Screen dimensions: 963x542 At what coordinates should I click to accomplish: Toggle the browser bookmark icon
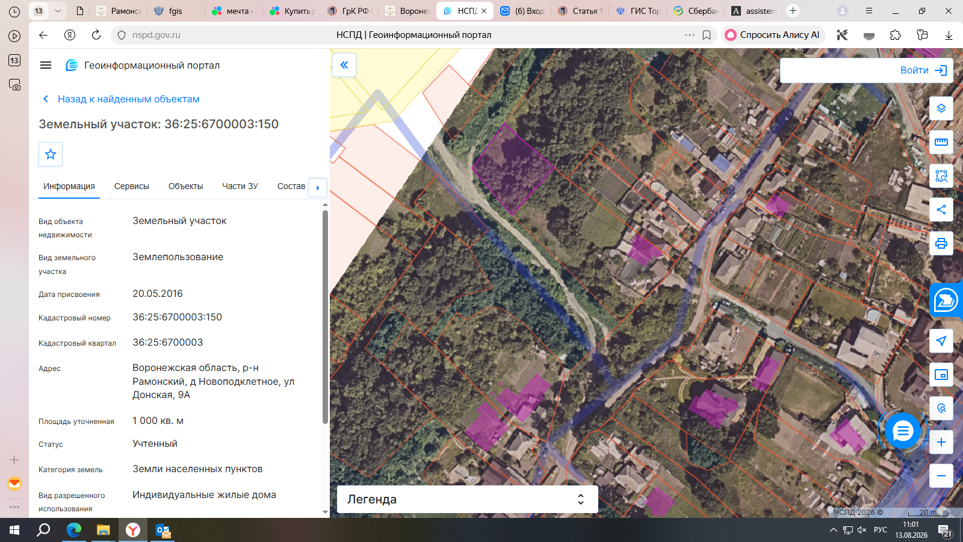click(x=707, y=35)
